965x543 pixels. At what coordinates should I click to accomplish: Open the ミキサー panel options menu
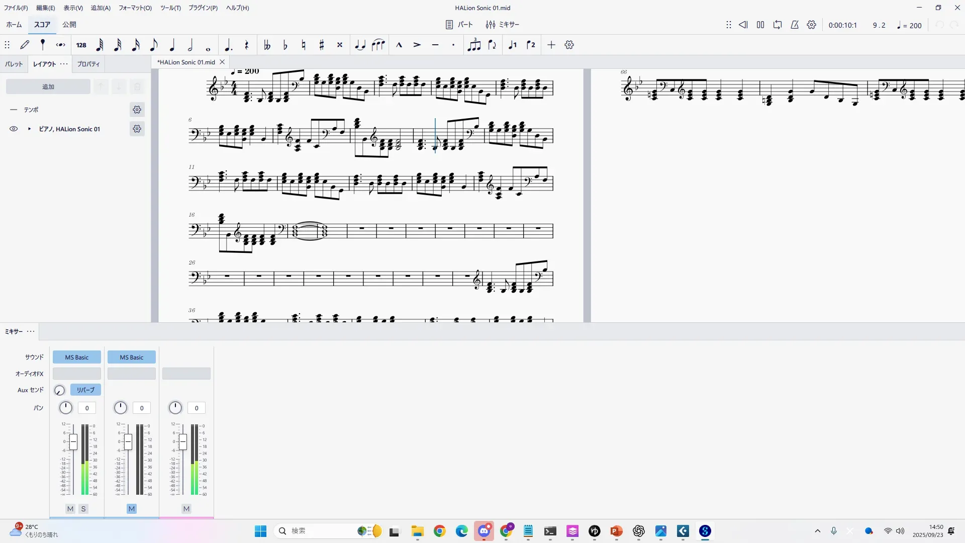pos(31,331)
